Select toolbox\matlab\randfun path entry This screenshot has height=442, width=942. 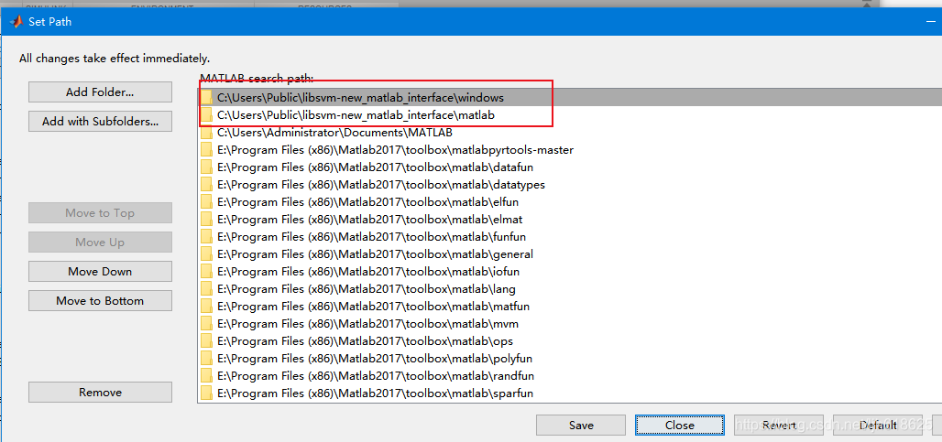pyautogui.click(x=569, y=375)
